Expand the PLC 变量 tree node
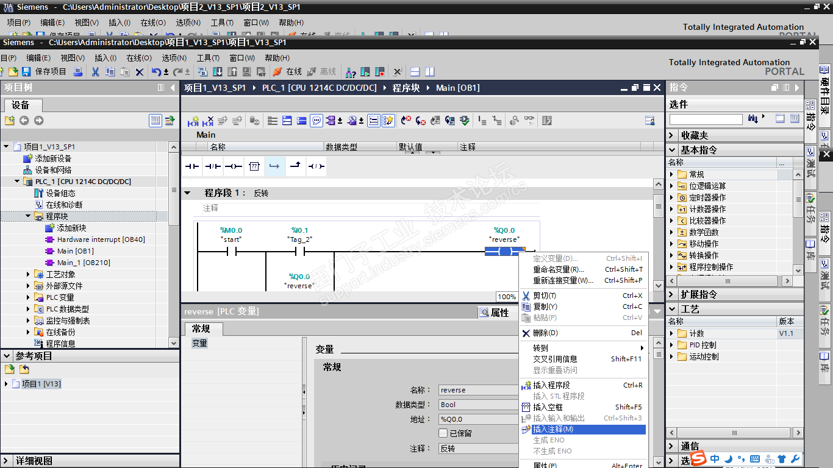Image resolution: width=833 pixels, height=468 pixels. 28,297
